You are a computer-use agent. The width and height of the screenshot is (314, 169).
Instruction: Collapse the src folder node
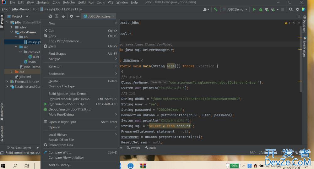16,47
